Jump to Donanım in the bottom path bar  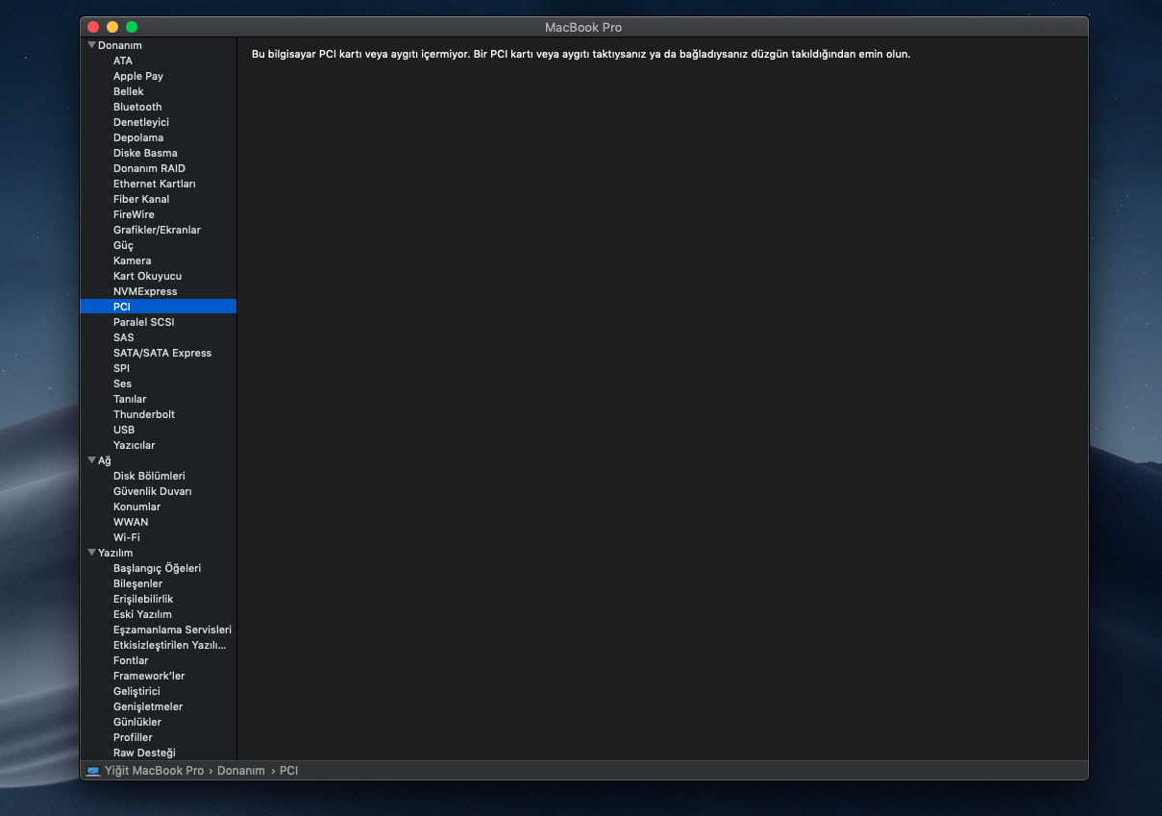point(241,771)
